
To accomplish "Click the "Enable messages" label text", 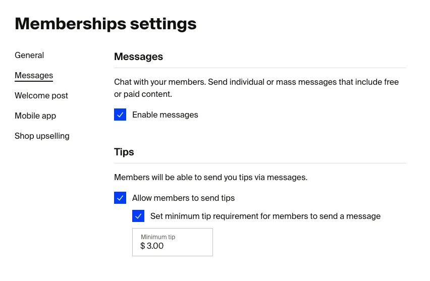I will pos(165,115).
